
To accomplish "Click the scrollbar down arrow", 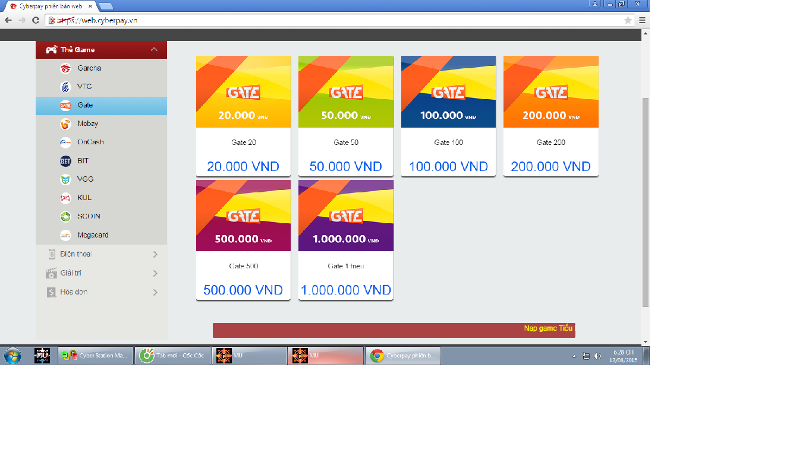I will click(x=646, y=342).
